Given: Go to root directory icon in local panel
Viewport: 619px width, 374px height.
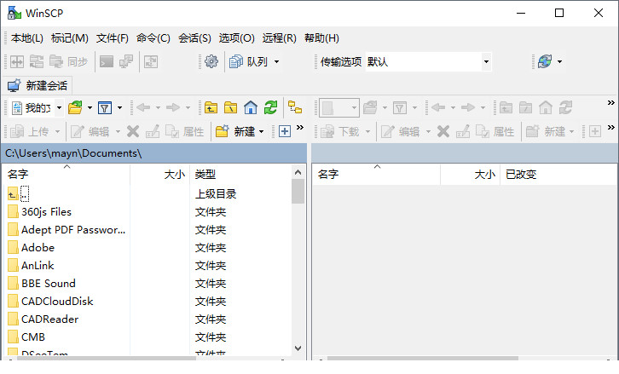Looking at the screenshot, I should click(230, 107).
